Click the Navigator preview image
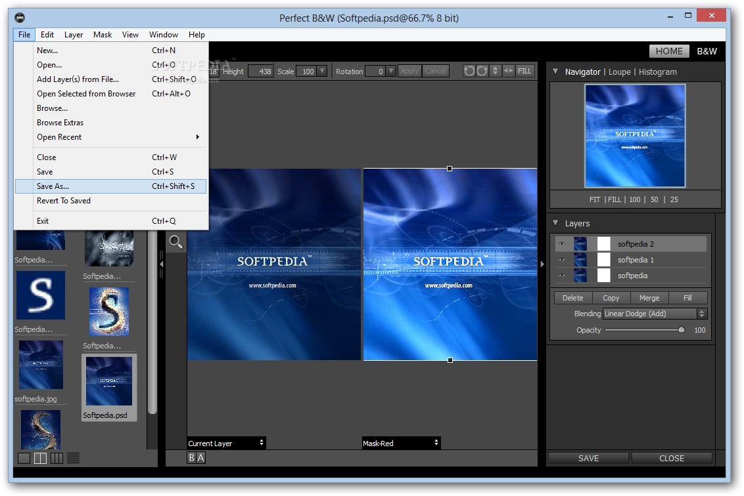The image size is (744, 496). [x=635, y=136]
